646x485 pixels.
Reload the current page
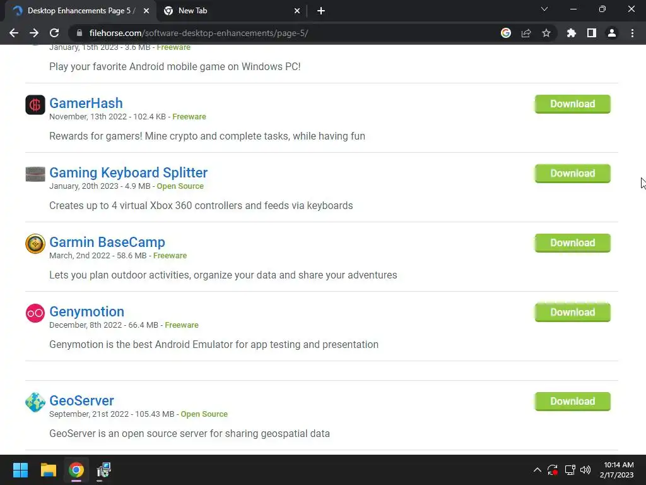click(x=54, y=33)
